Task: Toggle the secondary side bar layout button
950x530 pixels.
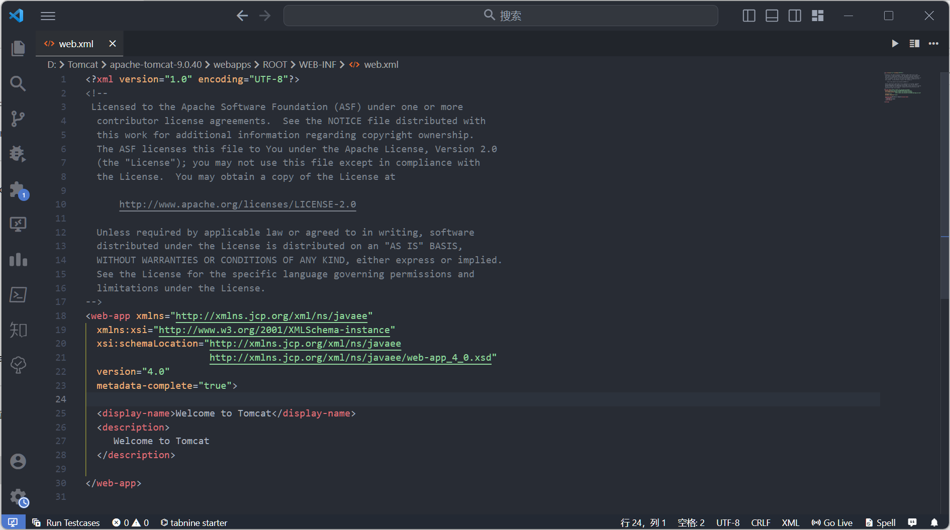Action: [x=795, y=16]
